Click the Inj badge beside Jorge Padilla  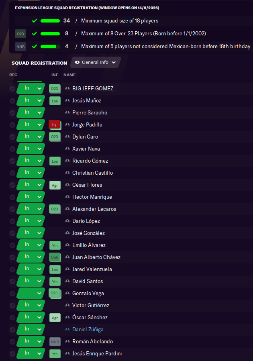54,124
